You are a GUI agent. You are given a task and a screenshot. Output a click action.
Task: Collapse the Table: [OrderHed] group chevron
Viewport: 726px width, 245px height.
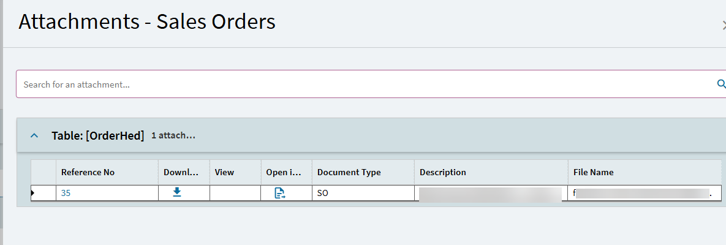34,135
